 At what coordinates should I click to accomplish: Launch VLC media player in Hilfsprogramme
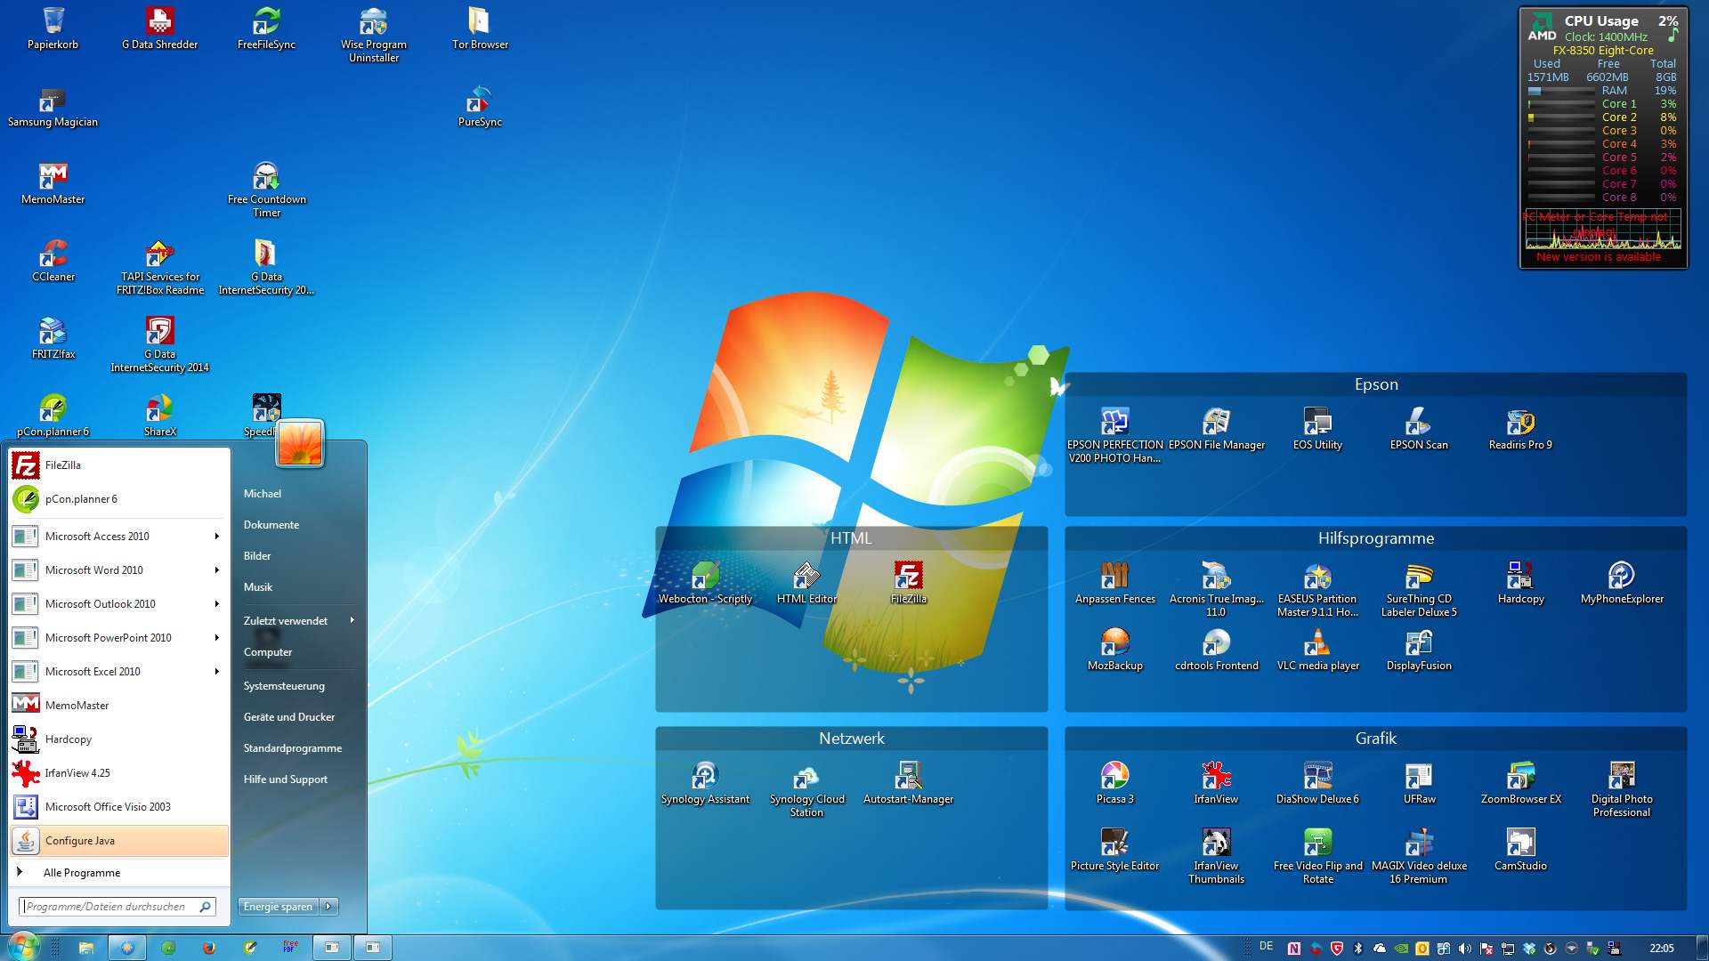tap(1317, 650)
